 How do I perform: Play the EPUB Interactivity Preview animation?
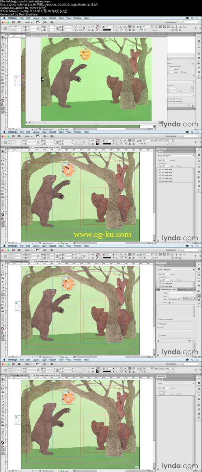27,122
